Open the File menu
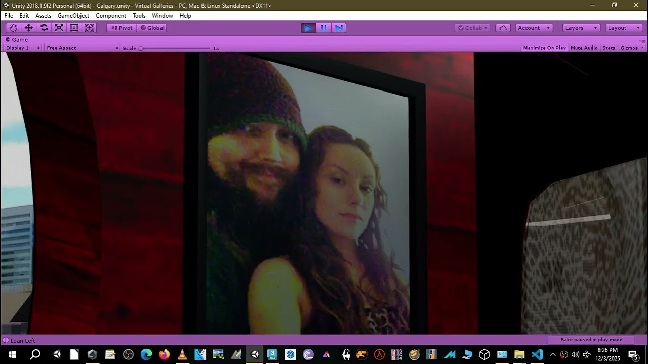 9,16
